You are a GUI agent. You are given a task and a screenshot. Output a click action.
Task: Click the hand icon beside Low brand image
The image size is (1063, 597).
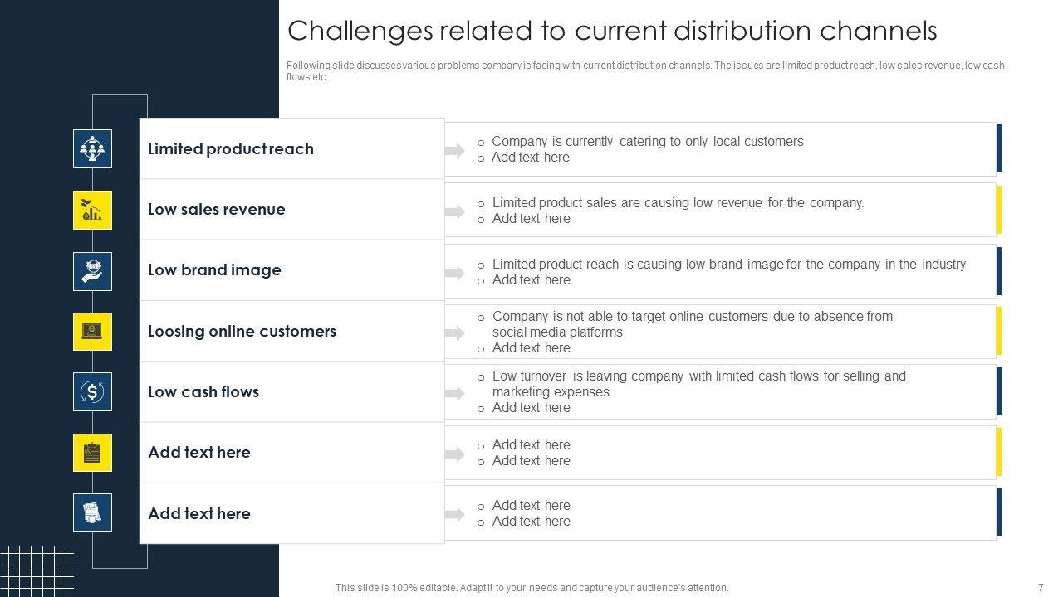[92, 270]
